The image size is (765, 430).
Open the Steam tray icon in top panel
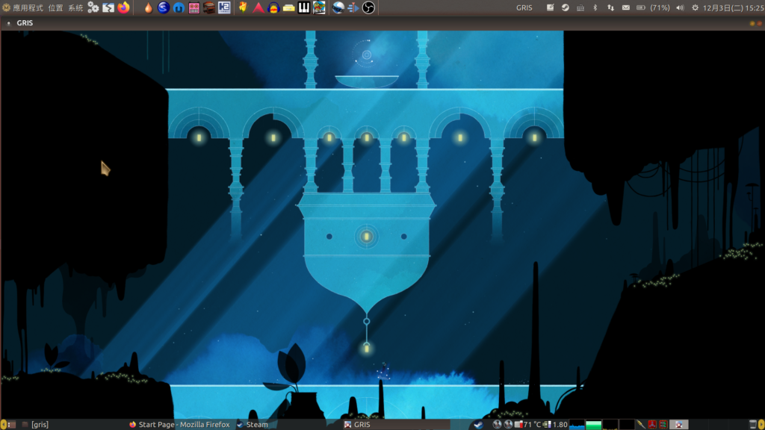(565, 7)
